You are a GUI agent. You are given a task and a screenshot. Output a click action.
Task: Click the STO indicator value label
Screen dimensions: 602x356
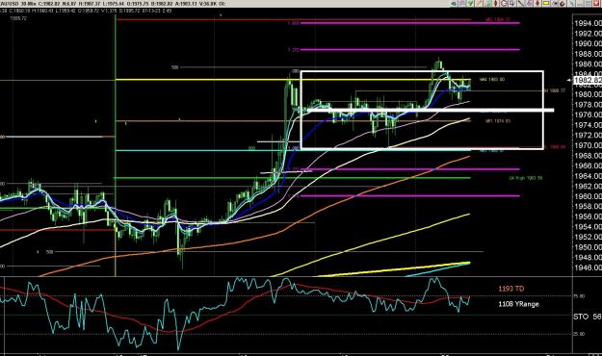click(x=588, y=317)
